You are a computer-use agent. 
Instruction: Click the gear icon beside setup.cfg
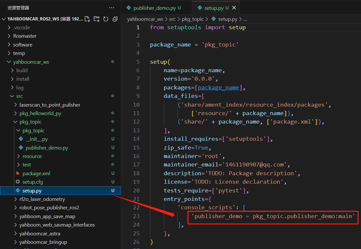pyautogui.click(x=18, y=182)
